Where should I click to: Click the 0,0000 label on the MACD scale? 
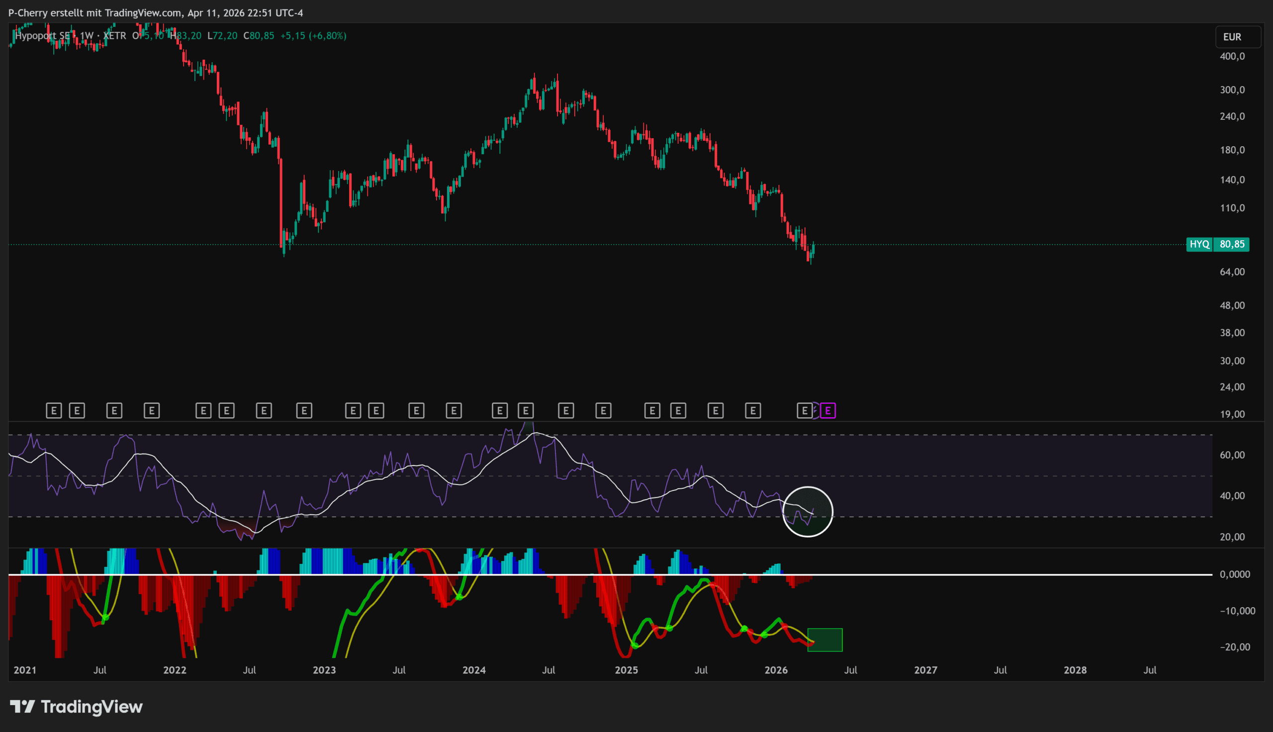[1234, 574]
